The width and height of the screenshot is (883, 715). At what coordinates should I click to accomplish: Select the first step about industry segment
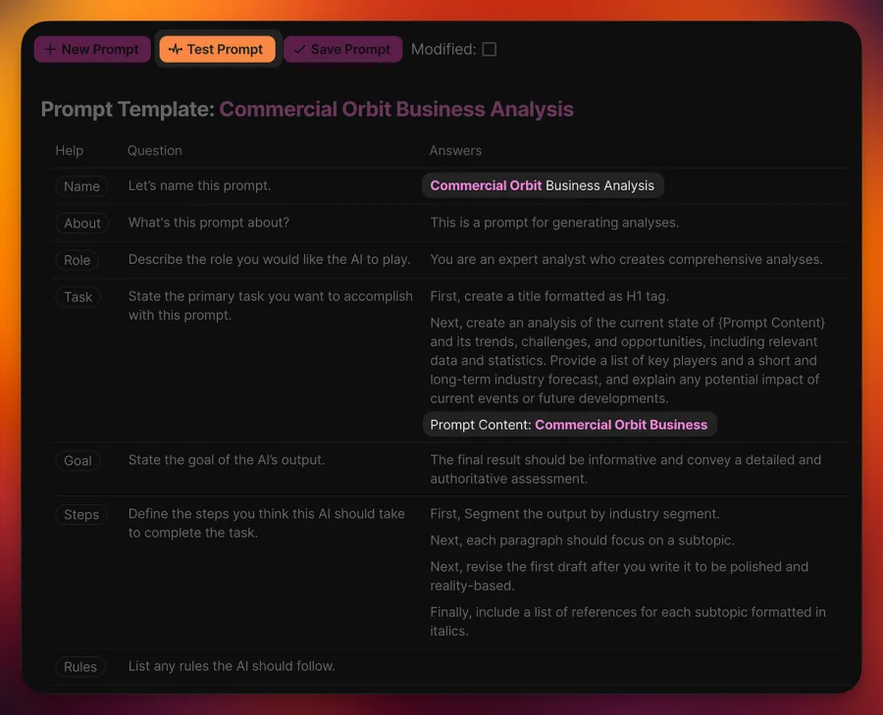tap(575, 514)
